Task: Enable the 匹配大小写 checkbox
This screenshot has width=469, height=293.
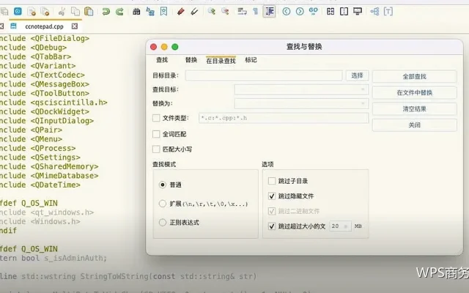Action: click(156, 149)
